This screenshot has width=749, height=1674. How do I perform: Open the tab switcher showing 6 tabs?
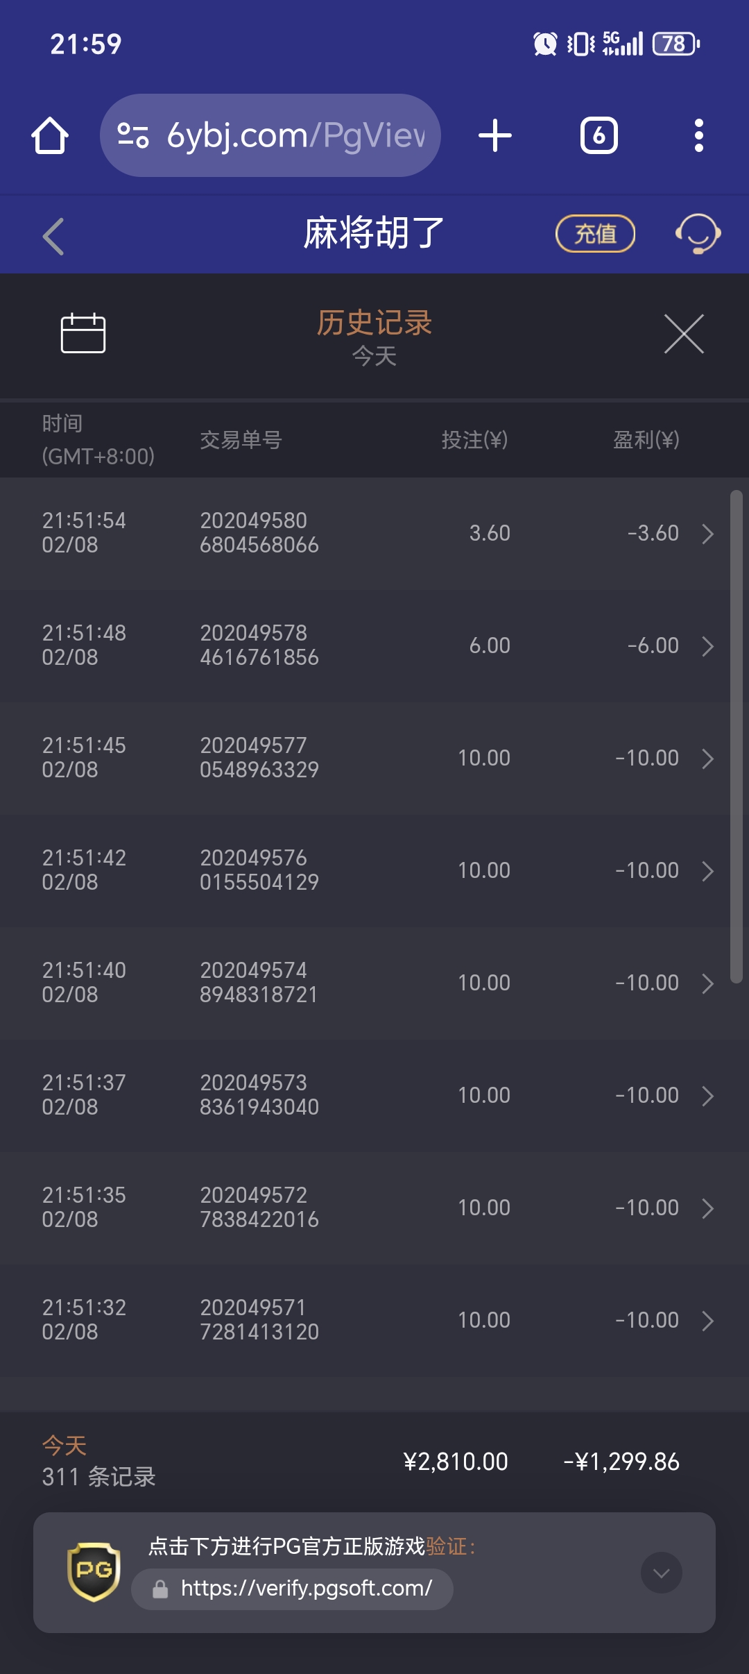tap(599, 135)
